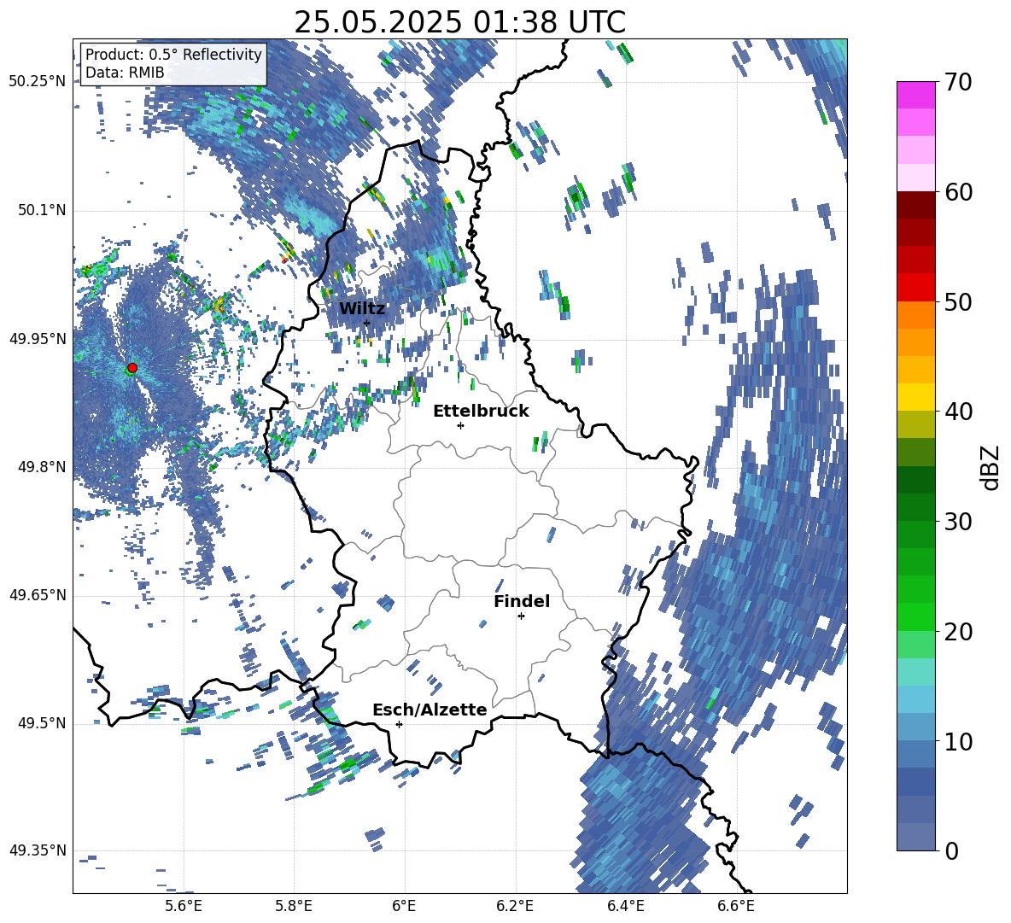Click the Findel station cross marker
This screenshot has width=1011, height=923.
[521, 616]
